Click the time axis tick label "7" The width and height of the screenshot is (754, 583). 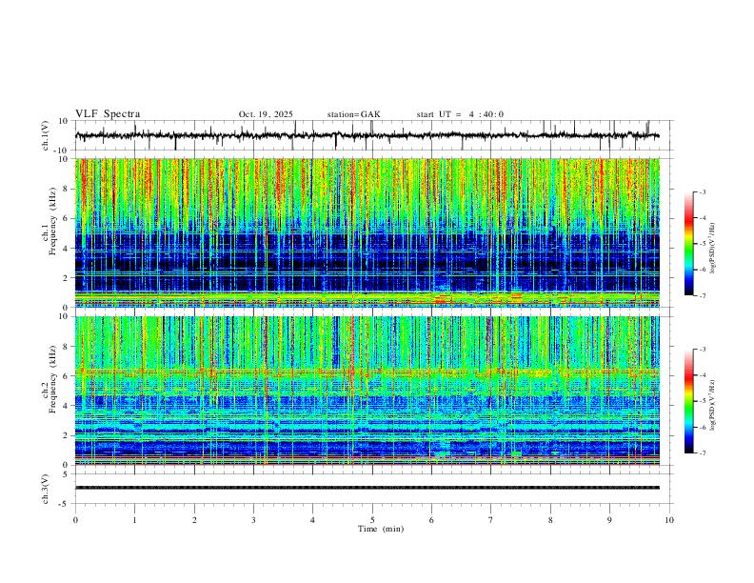pyautogui.click(x=491, y=520)
